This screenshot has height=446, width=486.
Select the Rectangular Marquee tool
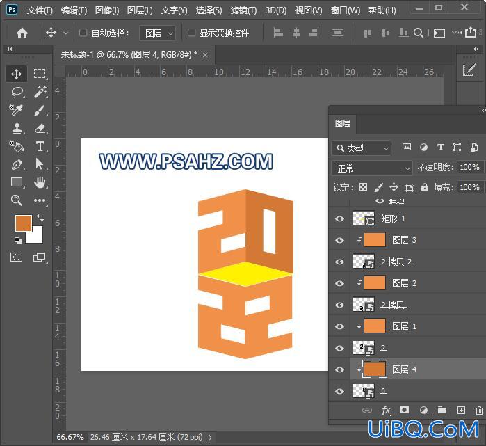(x=40, y=74)
